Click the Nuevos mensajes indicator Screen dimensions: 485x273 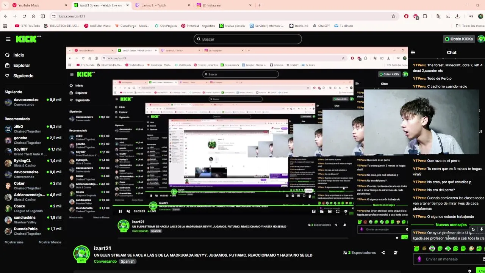451,225
